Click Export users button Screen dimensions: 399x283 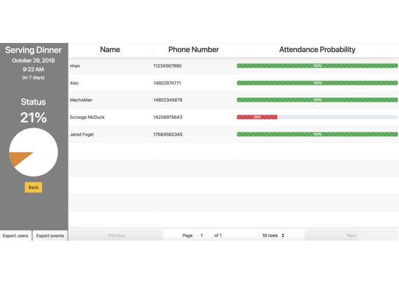click(x=16, y=235)
